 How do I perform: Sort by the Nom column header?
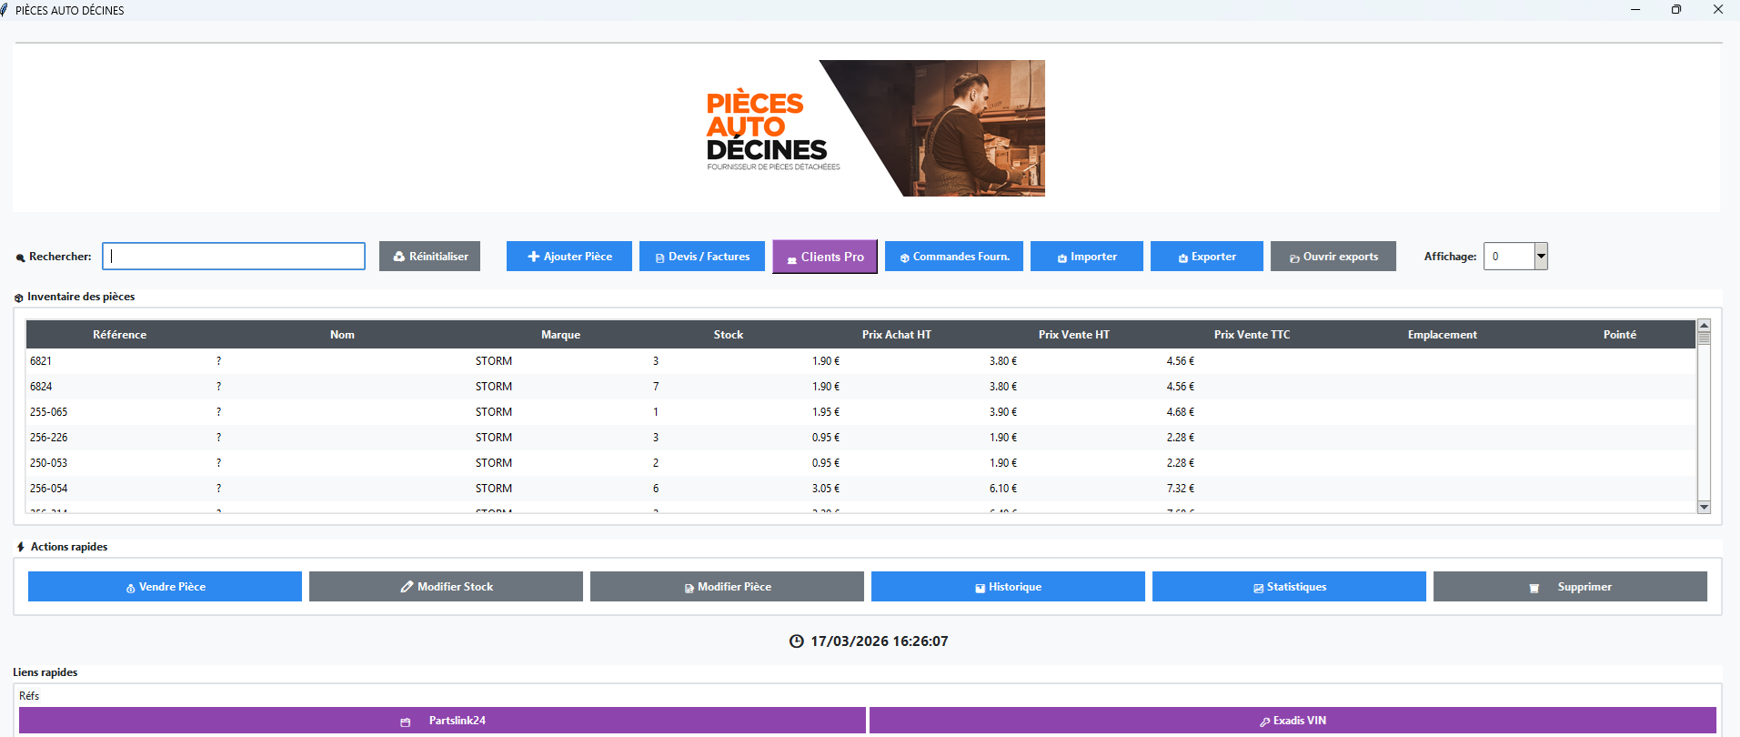point(342,335)
